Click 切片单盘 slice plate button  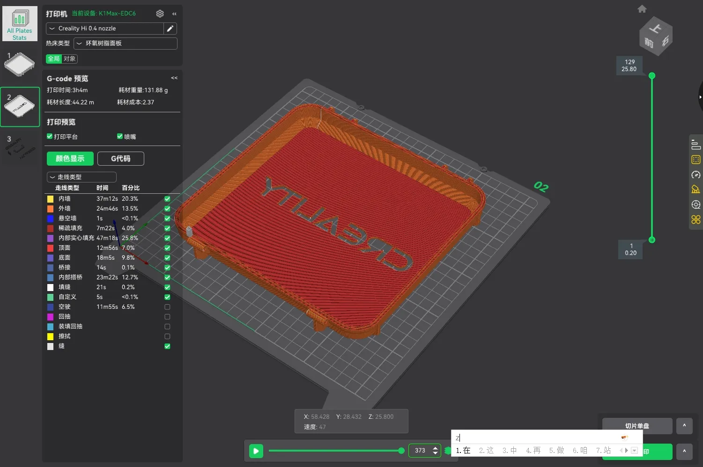tap(637, 426)
